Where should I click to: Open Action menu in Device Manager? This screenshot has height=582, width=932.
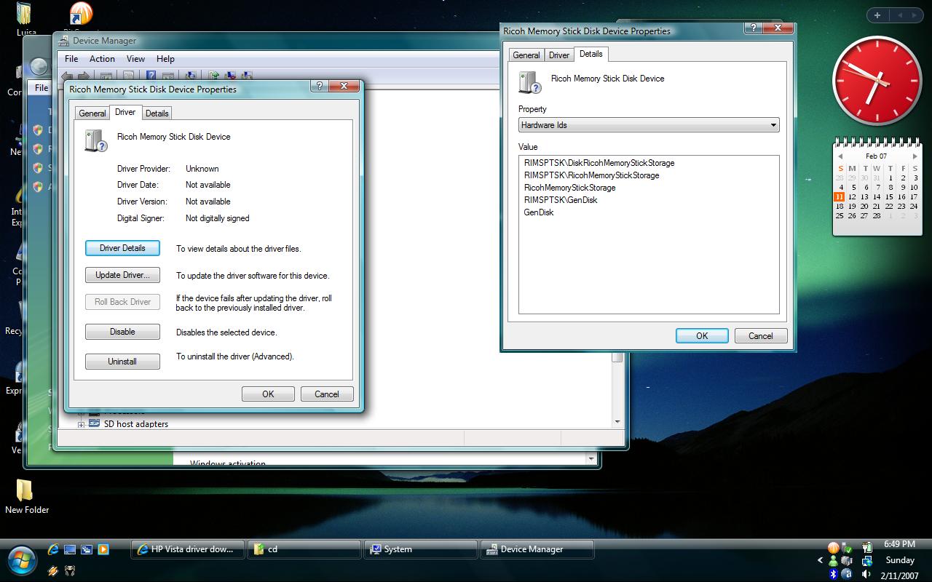pos(102,59)
